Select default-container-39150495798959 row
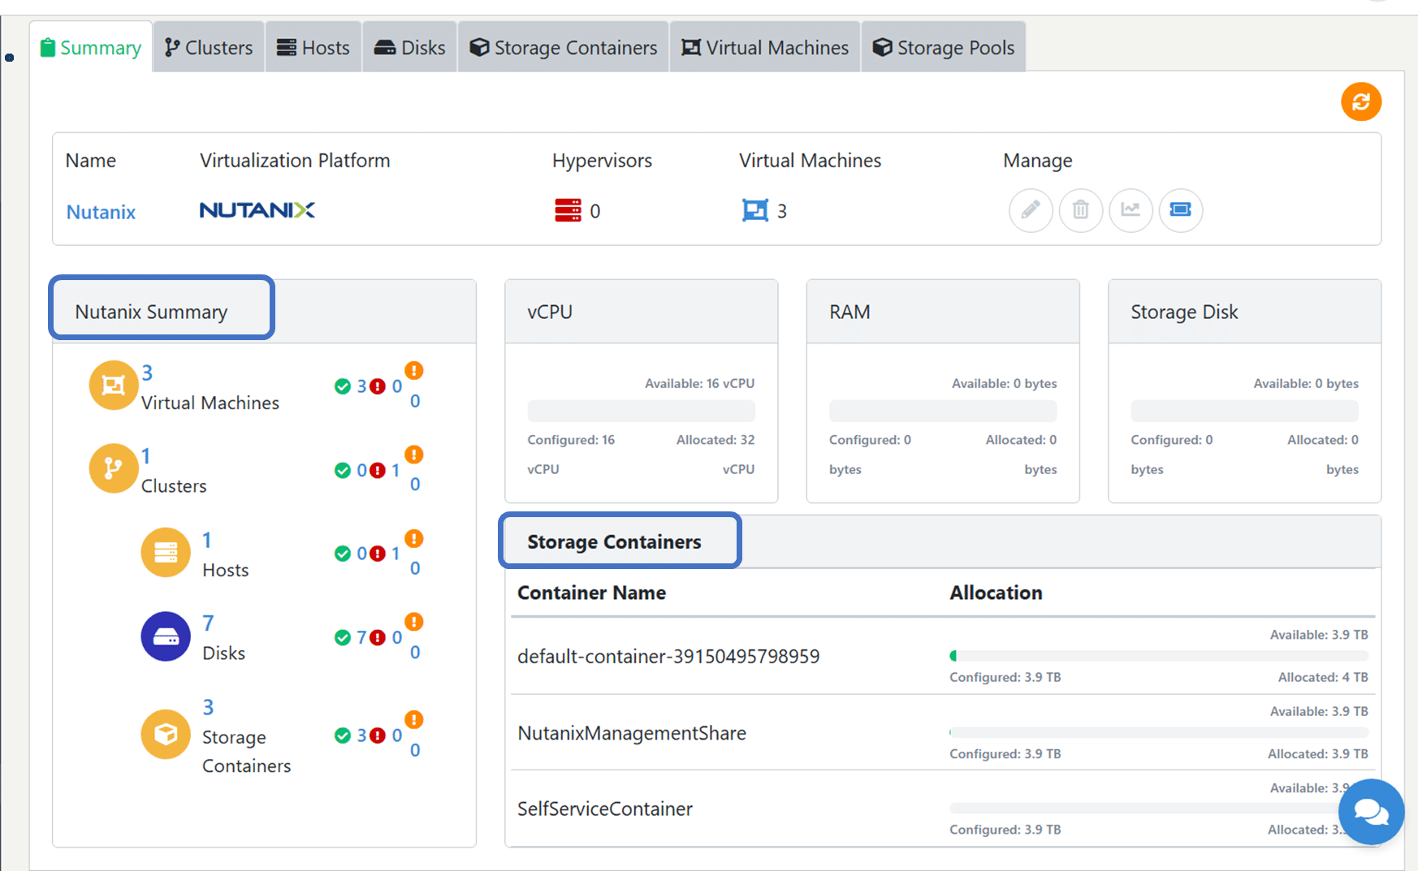1418x871 pixels. [x=943, y=656]
